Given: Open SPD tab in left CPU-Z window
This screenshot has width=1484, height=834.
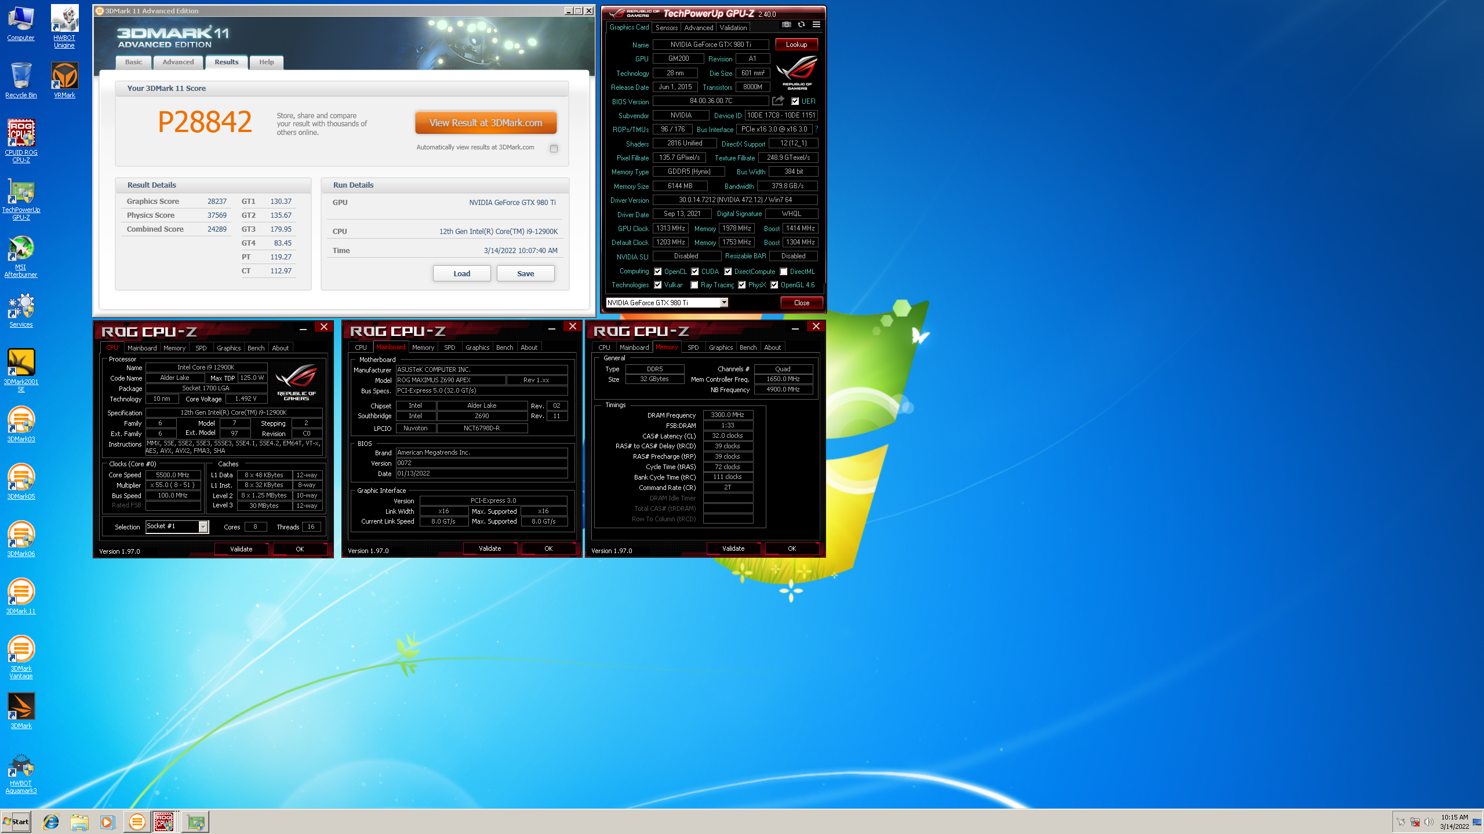Looking at the screenshot, I should [201, 348].
